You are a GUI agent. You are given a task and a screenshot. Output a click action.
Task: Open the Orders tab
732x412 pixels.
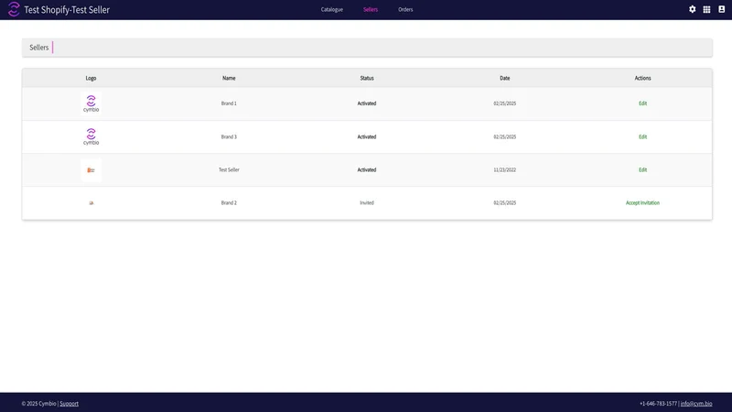coord(405,9)
